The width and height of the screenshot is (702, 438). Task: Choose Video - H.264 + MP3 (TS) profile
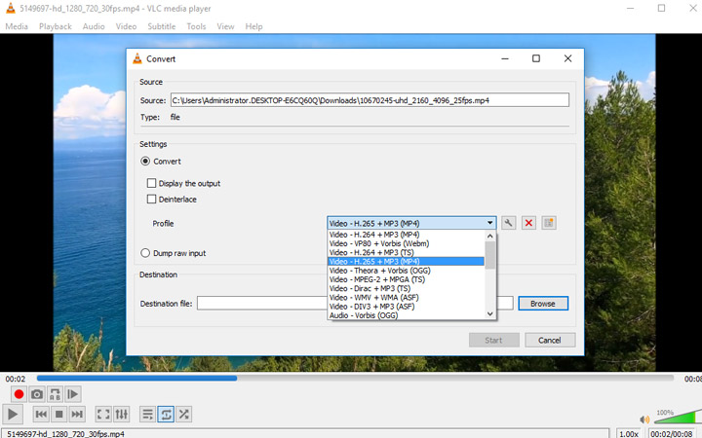pyautogui.click(x=406, y=252)
